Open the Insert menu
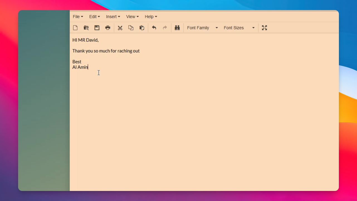 (x=113, y=17)
